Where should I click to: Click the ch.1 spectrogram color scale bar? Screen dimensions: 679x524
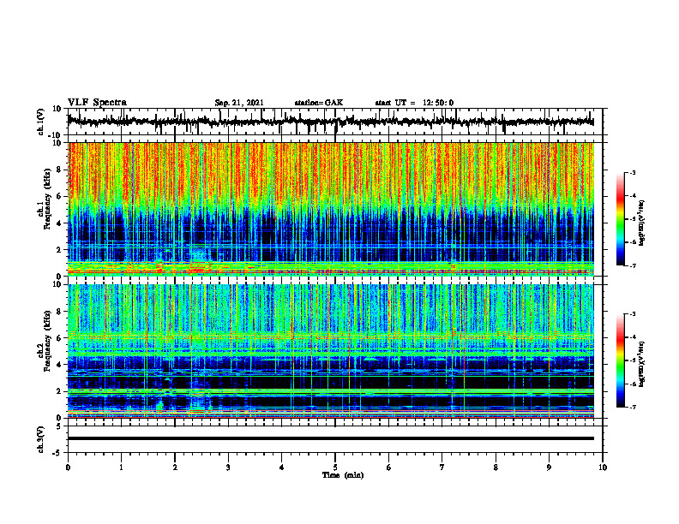[x=620, y=219]
